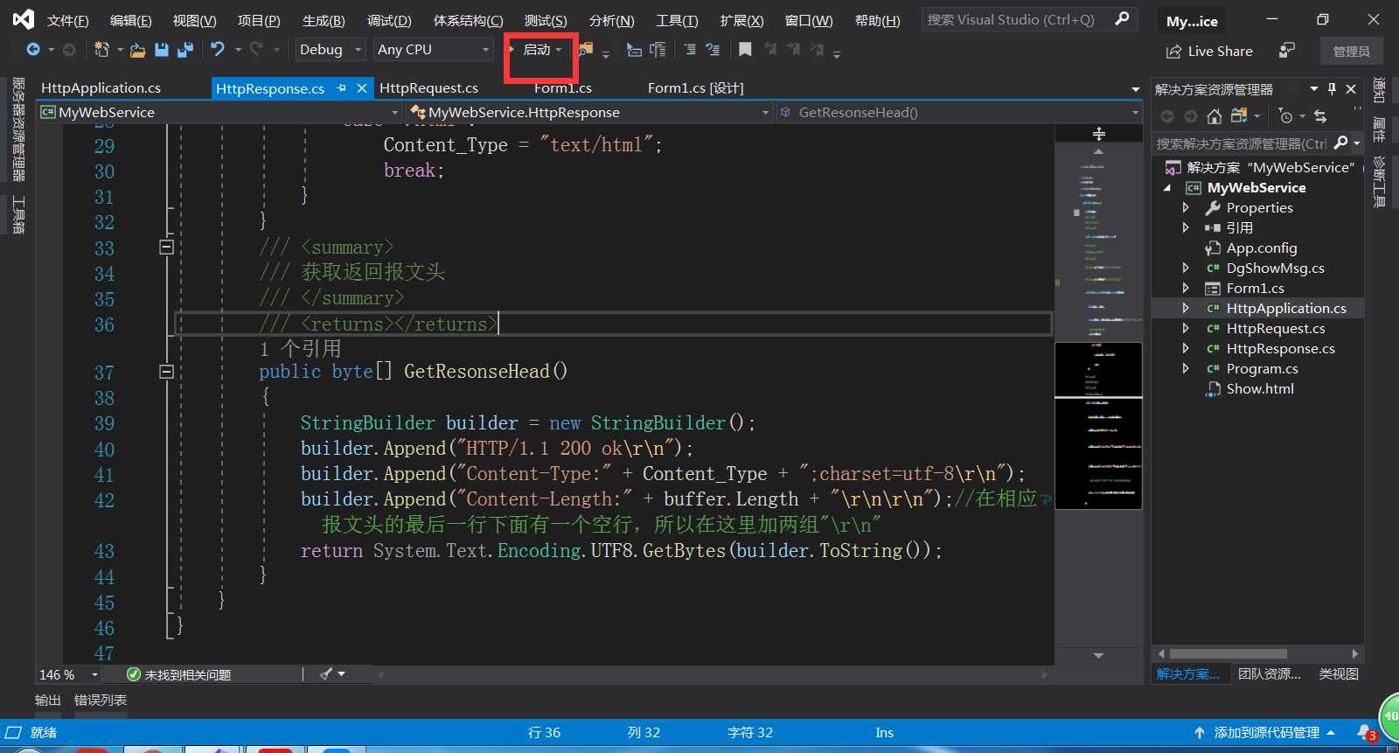Click the navigate backward arrow icon

pos(33,50)
